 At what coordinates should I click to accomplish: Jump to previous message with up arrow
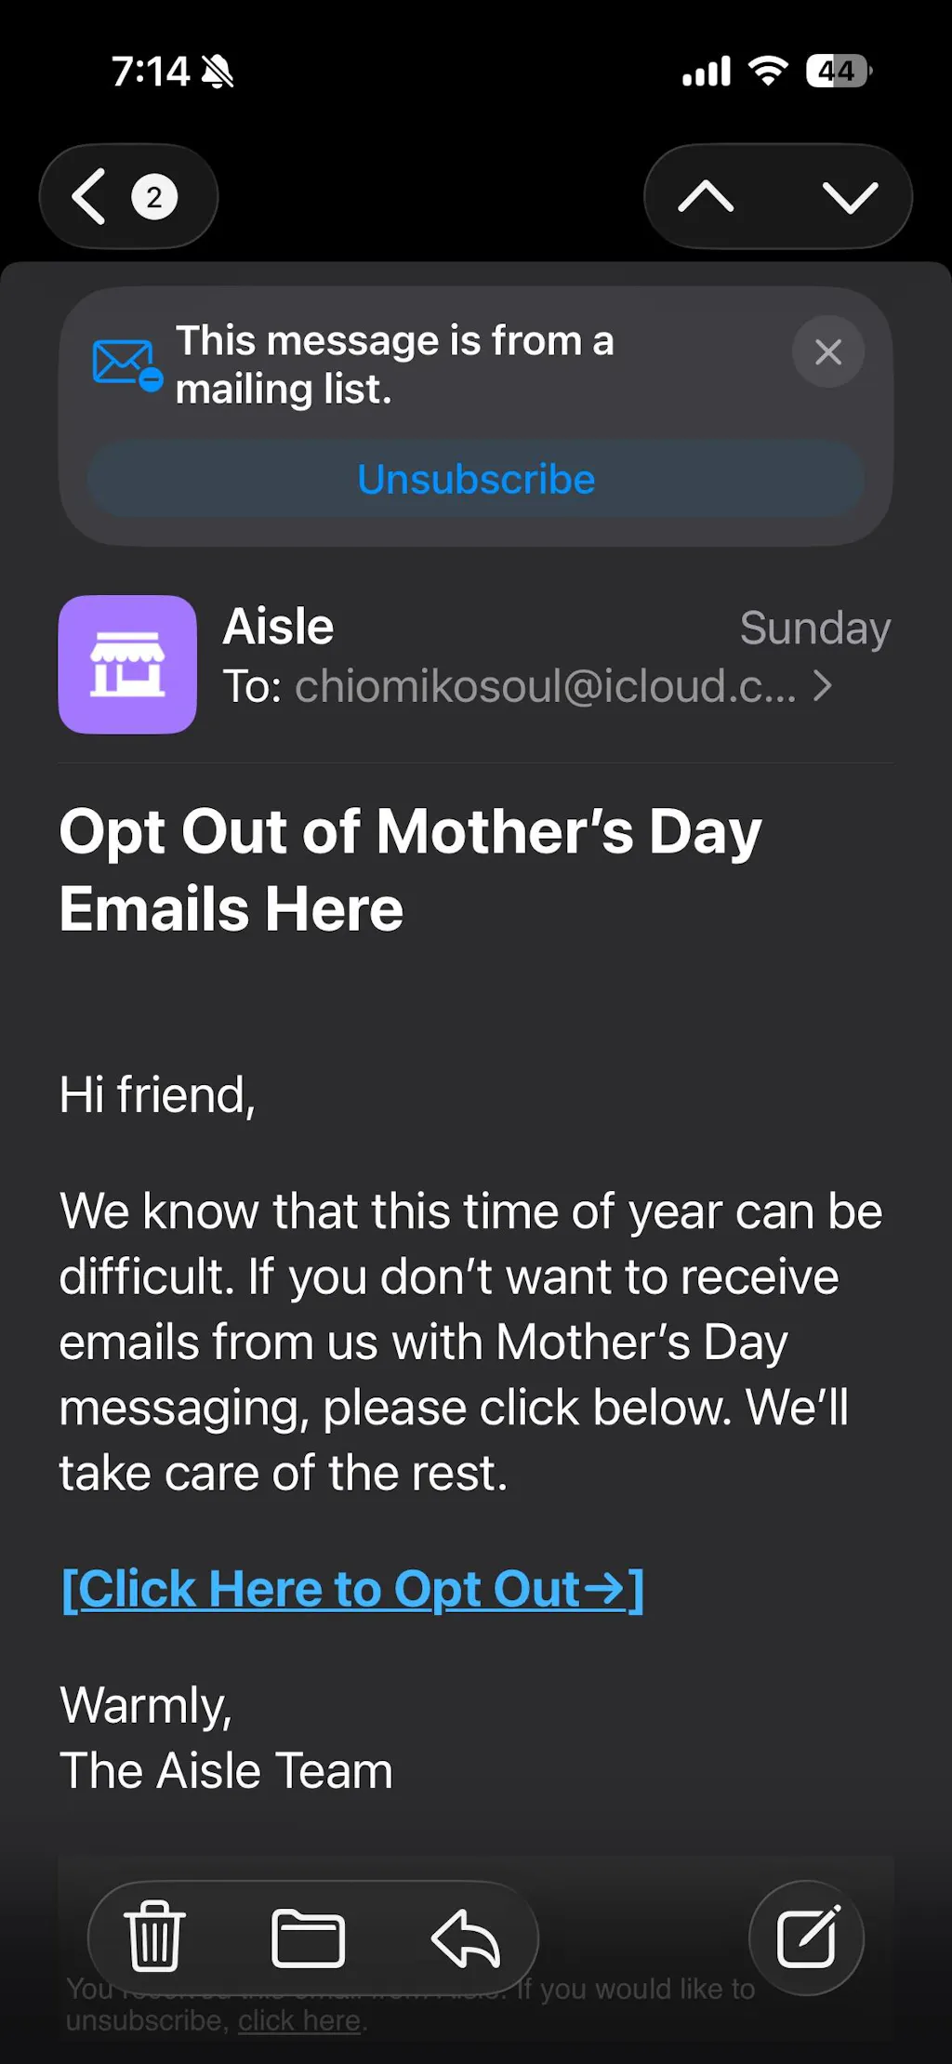click(706, 196)
